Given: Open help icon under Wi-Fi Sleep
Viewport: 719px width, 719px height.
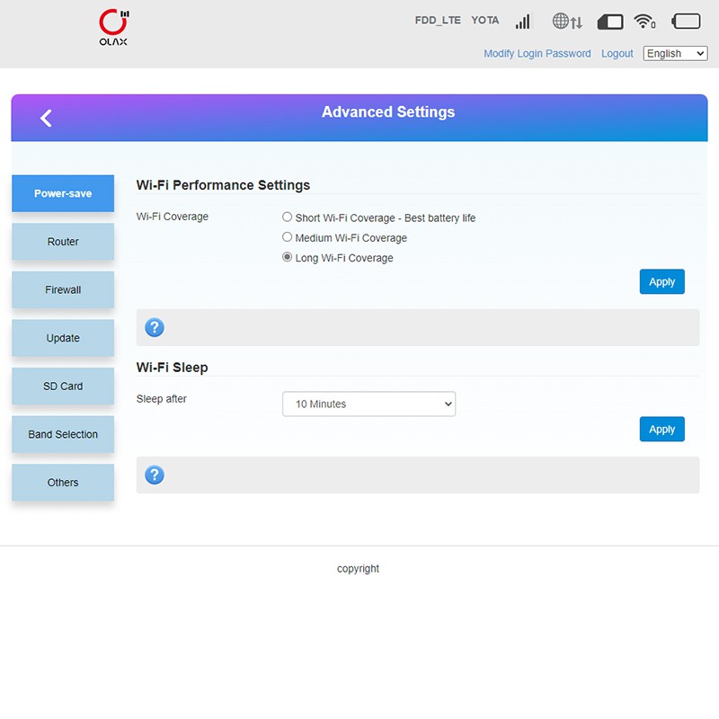Looking at the screenshot, I should tap(155, 475).
